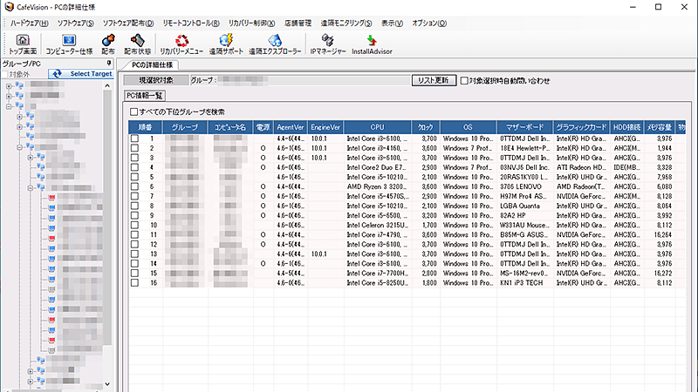Check the row 15 i7-7700H checkbox

[134, 274]
